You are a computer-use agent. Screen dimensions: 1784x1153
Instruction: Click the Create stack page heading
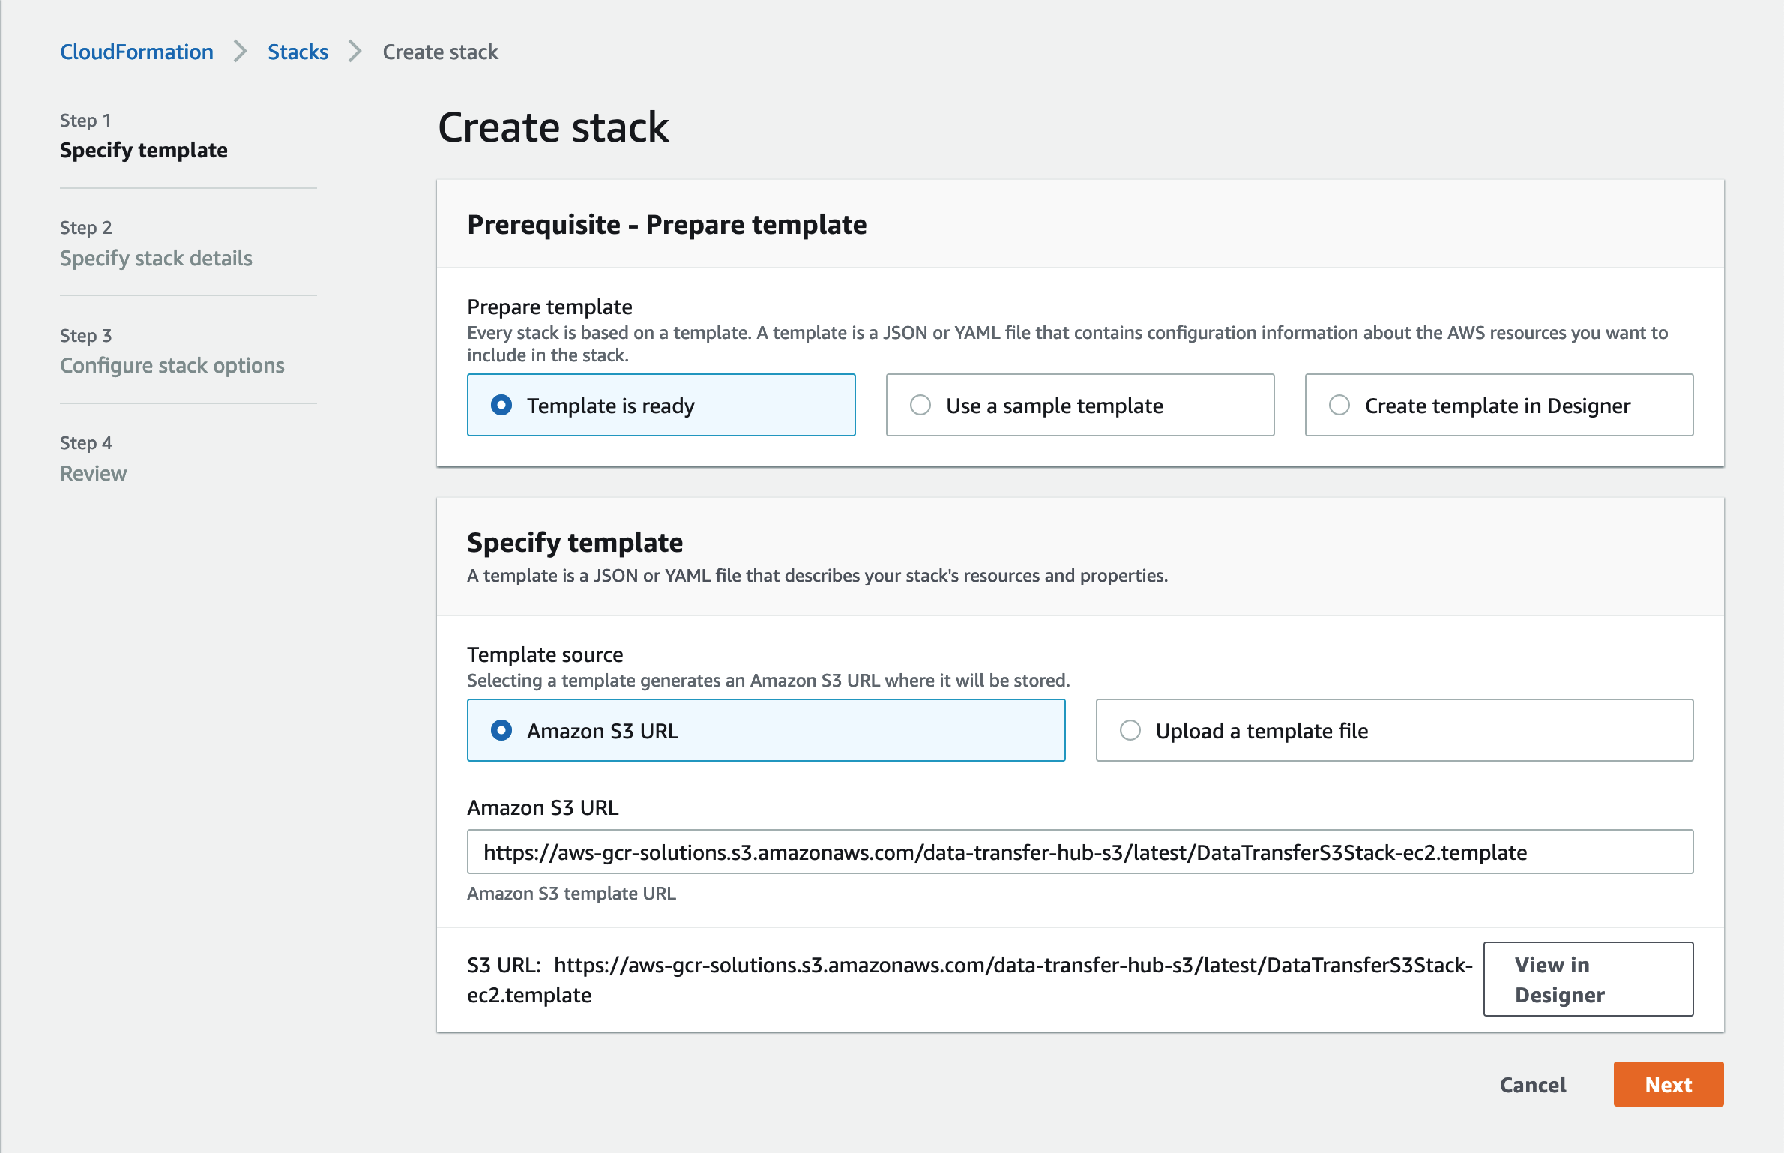pyautogui.click(x=553, y=127)
